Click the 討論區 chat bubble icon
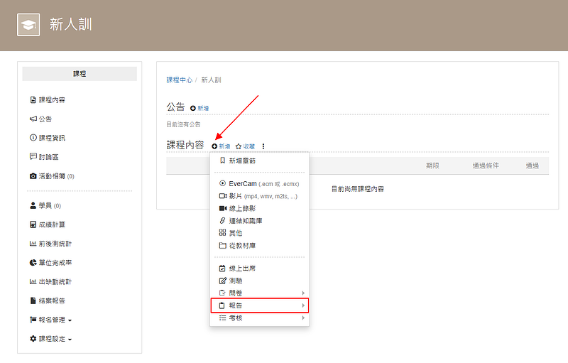The width and height of the screenshot is (568, 363). pyautogui.click(x=33, y=156)
